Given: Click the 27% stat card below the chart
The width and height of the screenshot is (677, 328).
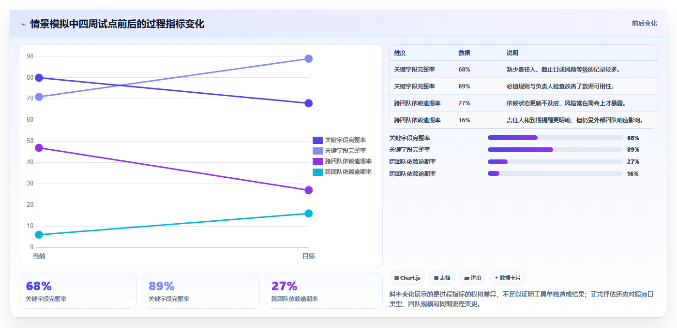Looking at the screenshot, I should pos(324,291).
